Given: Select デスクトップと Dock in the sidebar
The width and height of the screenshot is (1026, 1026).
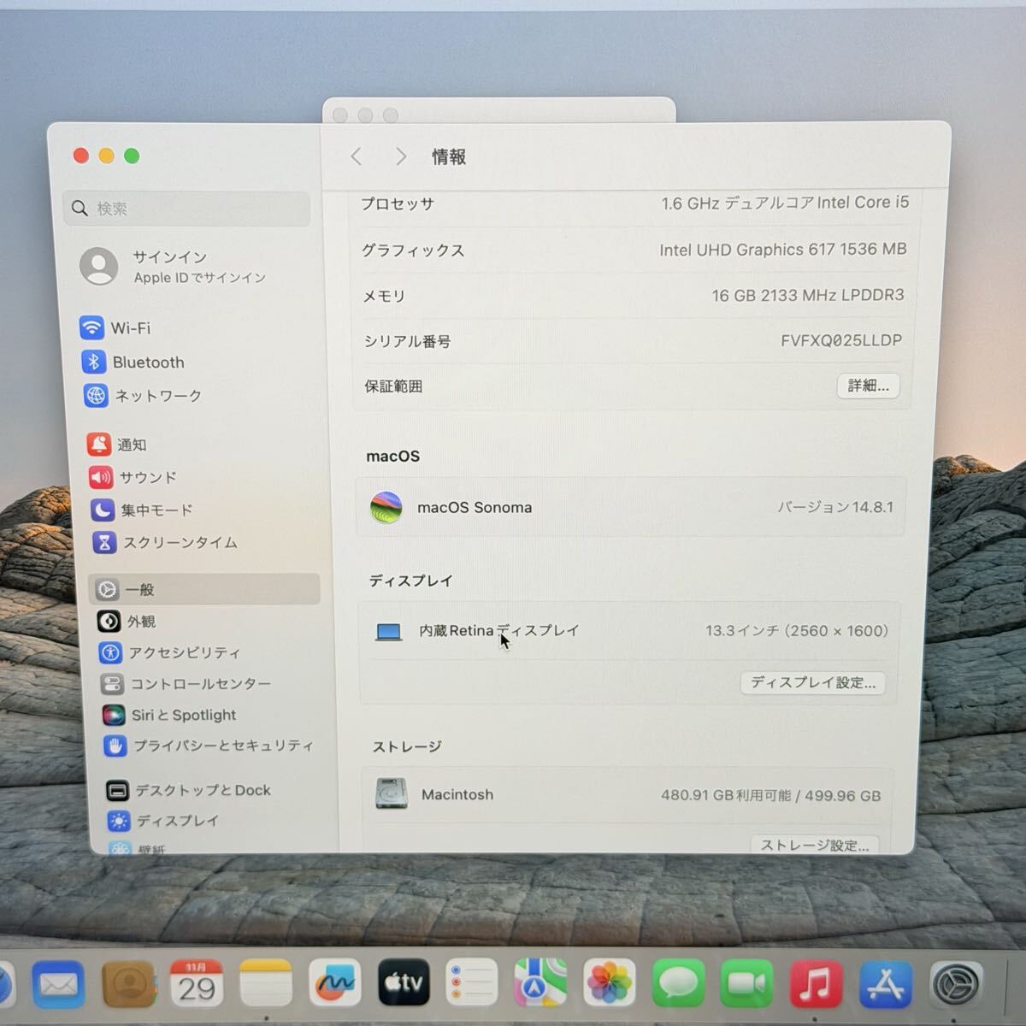Looking at the screenshot, I should coord(189,791).
